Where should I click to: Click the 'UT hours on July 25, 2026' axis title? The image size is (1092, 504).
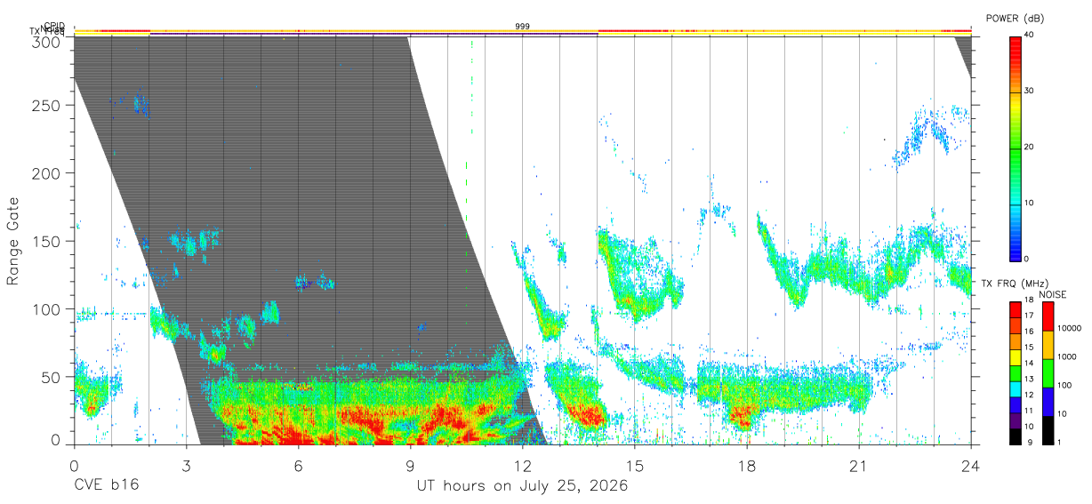(523, 486)
